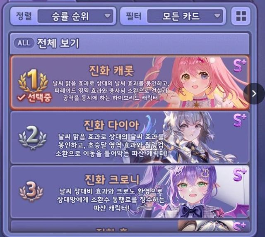Select the 진화 다이아 character entry

point(130,137)
